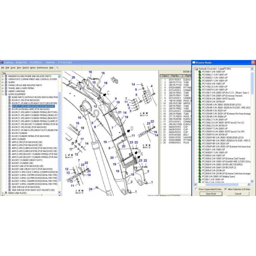
Task: Open the Preferences menu
Action: pyautogui.click(x=42, y=68)
